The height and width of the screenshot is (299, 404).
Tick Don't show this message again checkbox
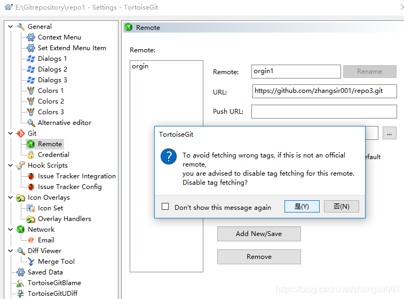(x=165, y=207)
